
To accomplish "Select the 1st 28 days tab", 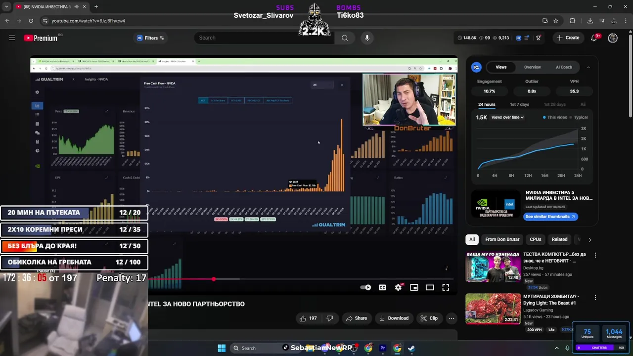I will tap(555, 104).
